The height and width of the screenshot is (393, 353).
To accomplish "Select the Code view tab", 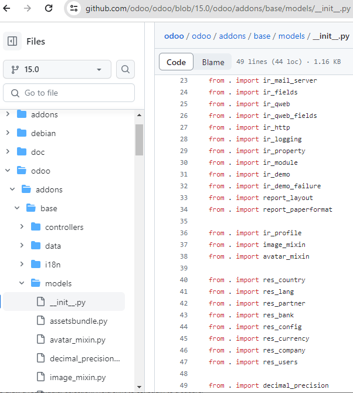I will (x=176, y=62).
